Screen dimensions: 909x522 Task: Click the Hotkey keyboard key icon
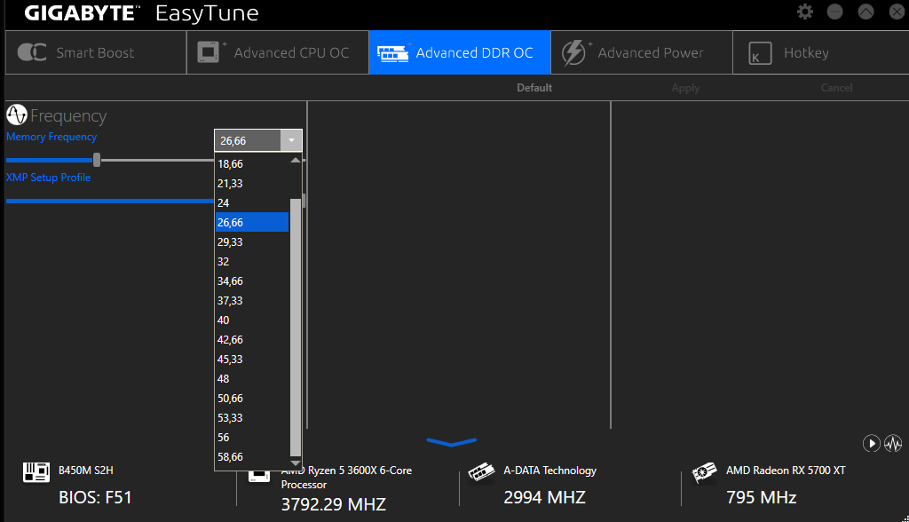coord(760,53)
